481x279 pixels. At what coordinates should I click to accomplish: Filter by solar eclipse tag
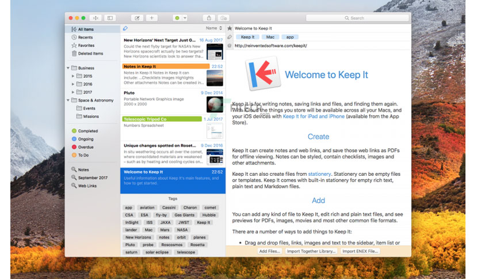coord(157,252)
